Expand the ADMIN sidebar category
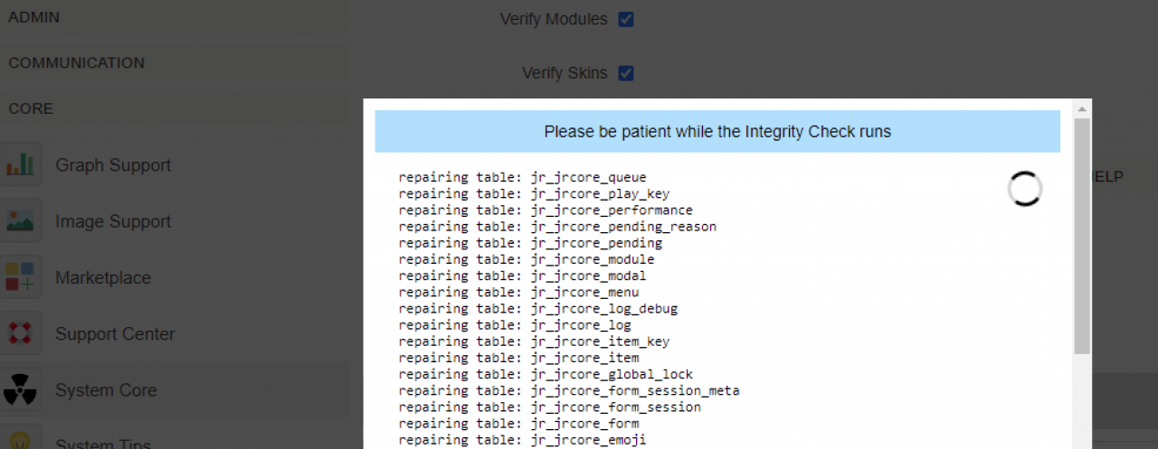Image resolution: width=1158 pixels, height=449 pixels. (x=34, y=17)
